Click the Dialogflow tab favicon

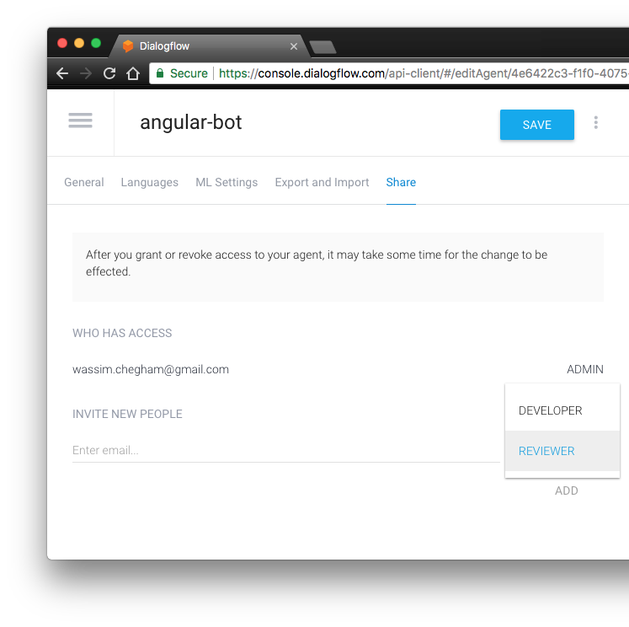[x=128, y=46]
